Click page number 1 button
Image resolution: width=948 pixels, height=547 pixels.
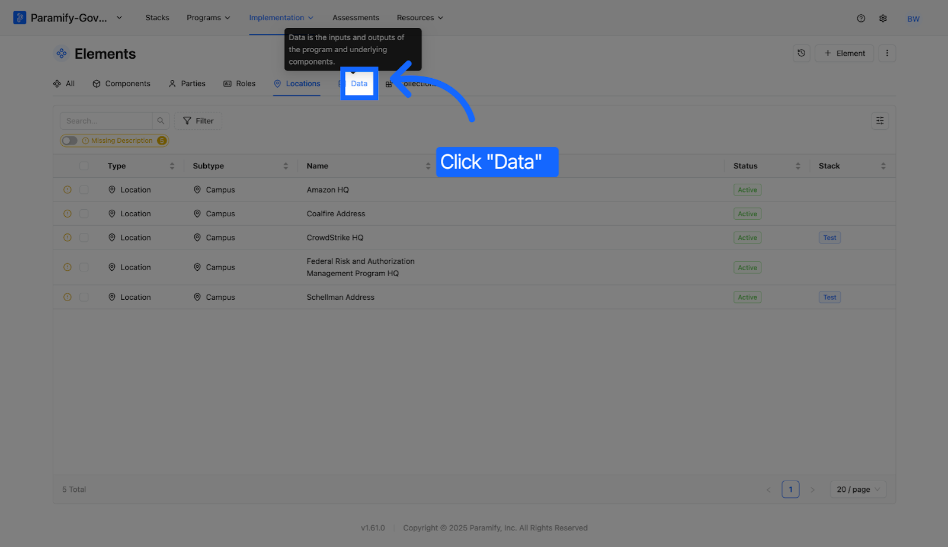click(x=790, y=490)
